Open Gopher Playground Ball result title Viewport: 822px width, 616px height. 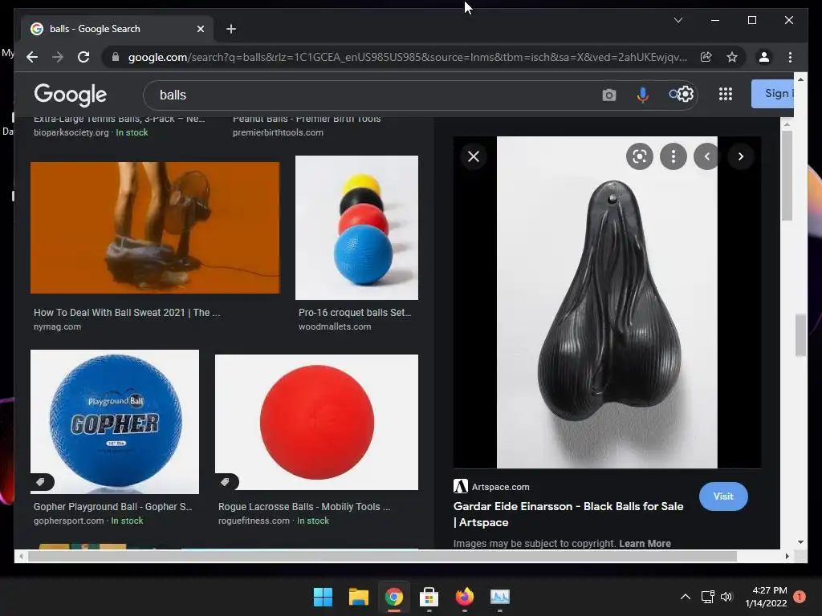[112, 507]
